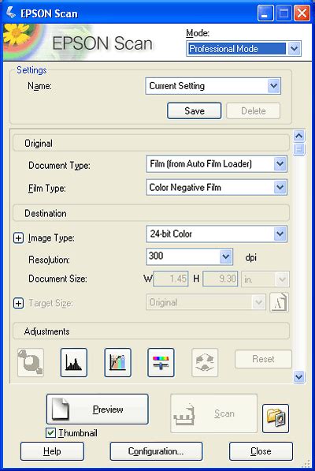Toggle the Thumbnail checkbox

50,433
